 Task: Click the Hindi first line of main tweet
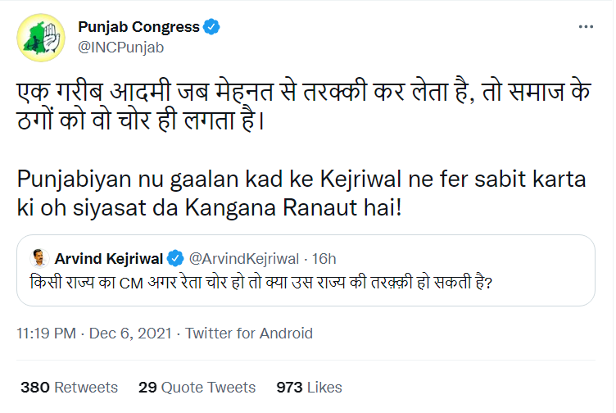tap(303, 93)
